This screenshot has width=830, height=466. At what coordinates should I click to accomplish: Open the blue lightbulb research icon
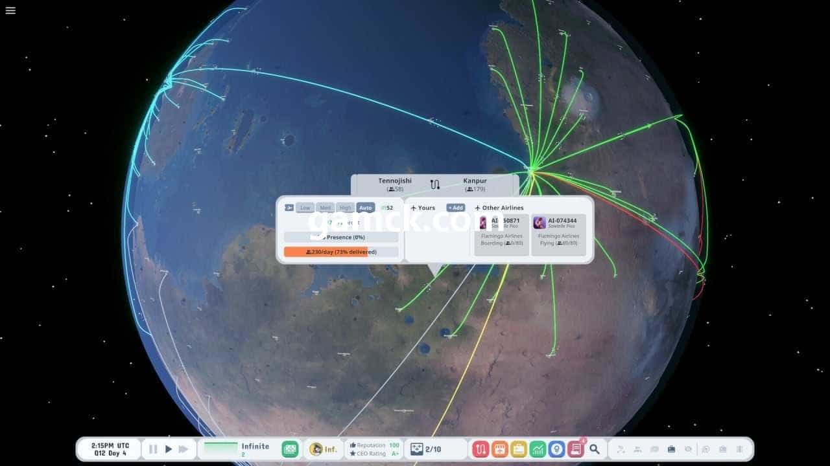pos(556,449)
